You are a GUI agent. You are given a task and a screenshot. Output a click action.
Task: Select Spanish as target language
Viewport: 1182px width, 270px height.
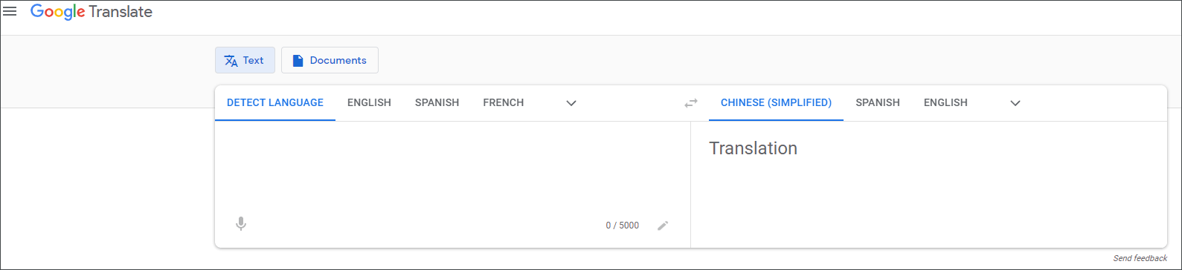[878, 103]
